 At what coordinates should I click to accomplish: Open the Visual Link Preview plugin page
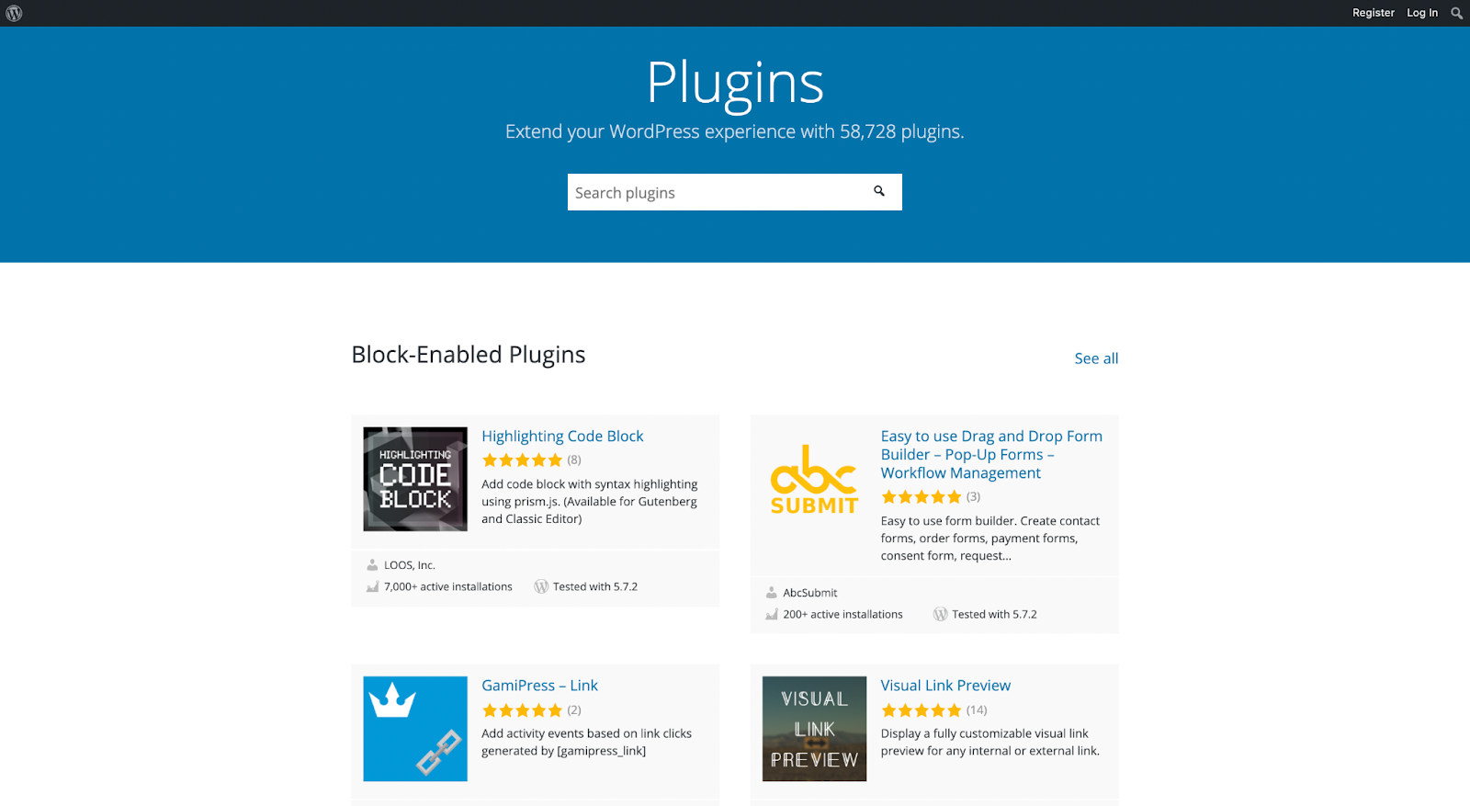click(944, 685)
